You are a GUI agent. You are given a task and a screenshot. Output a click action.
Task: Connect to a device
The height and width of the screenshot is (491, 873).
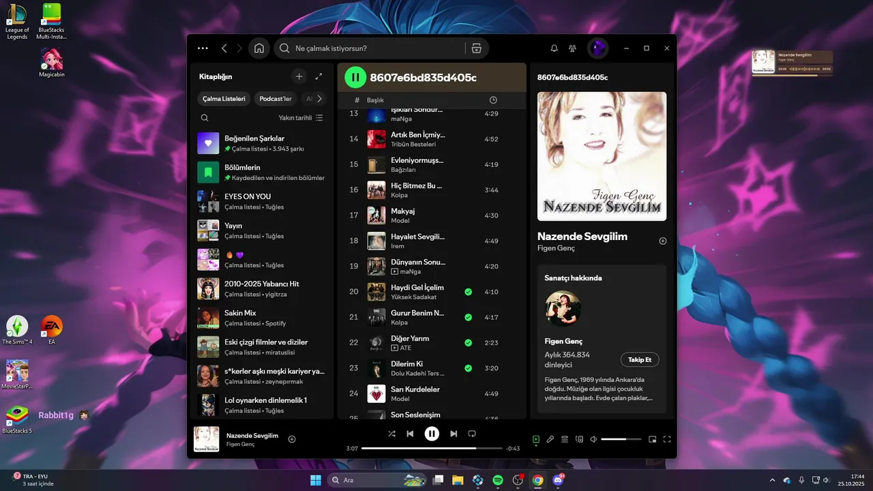[580, 439]
